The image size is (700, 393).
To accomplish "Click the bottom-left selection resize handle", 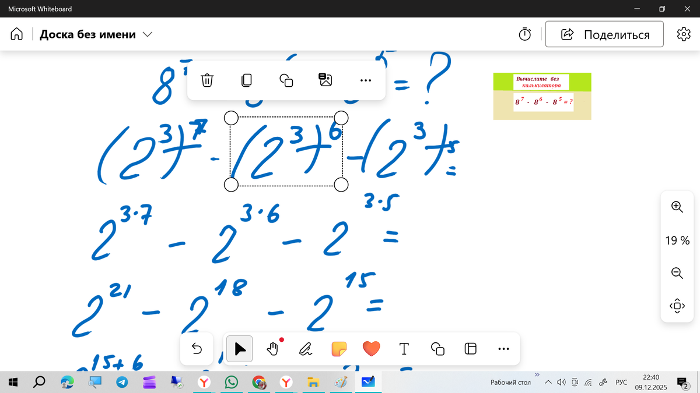I will click(x=231, y=185).
